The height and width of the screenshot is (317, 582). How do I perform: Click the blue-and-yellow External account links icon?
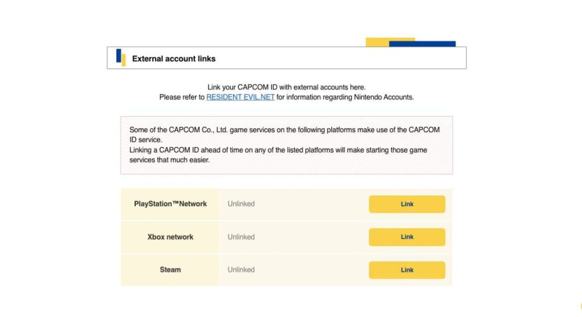click(x=120, y=57)
